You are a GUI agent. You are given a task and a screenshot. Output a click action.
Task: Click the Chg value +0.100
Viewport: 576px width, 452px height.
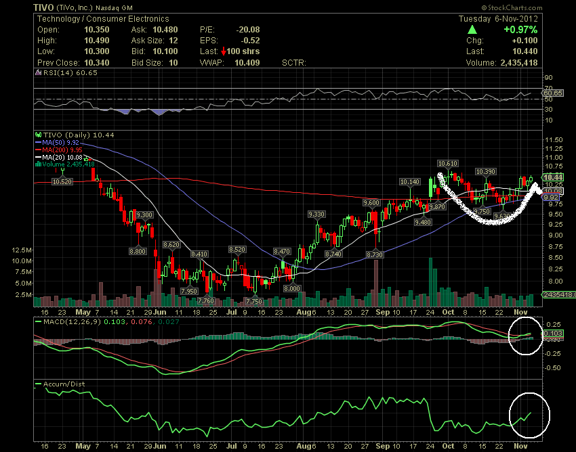tap(525, 41)
